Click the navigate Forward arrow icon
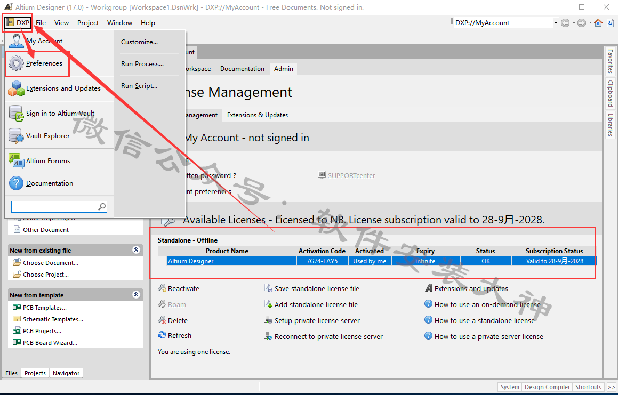 tap(582, 23)
